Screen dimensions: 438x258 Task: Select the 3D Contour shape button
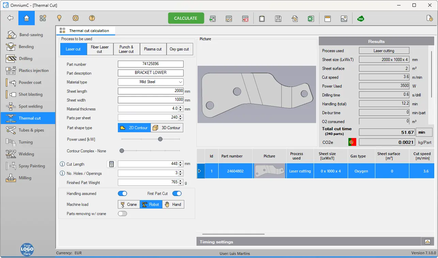point(167,128)
